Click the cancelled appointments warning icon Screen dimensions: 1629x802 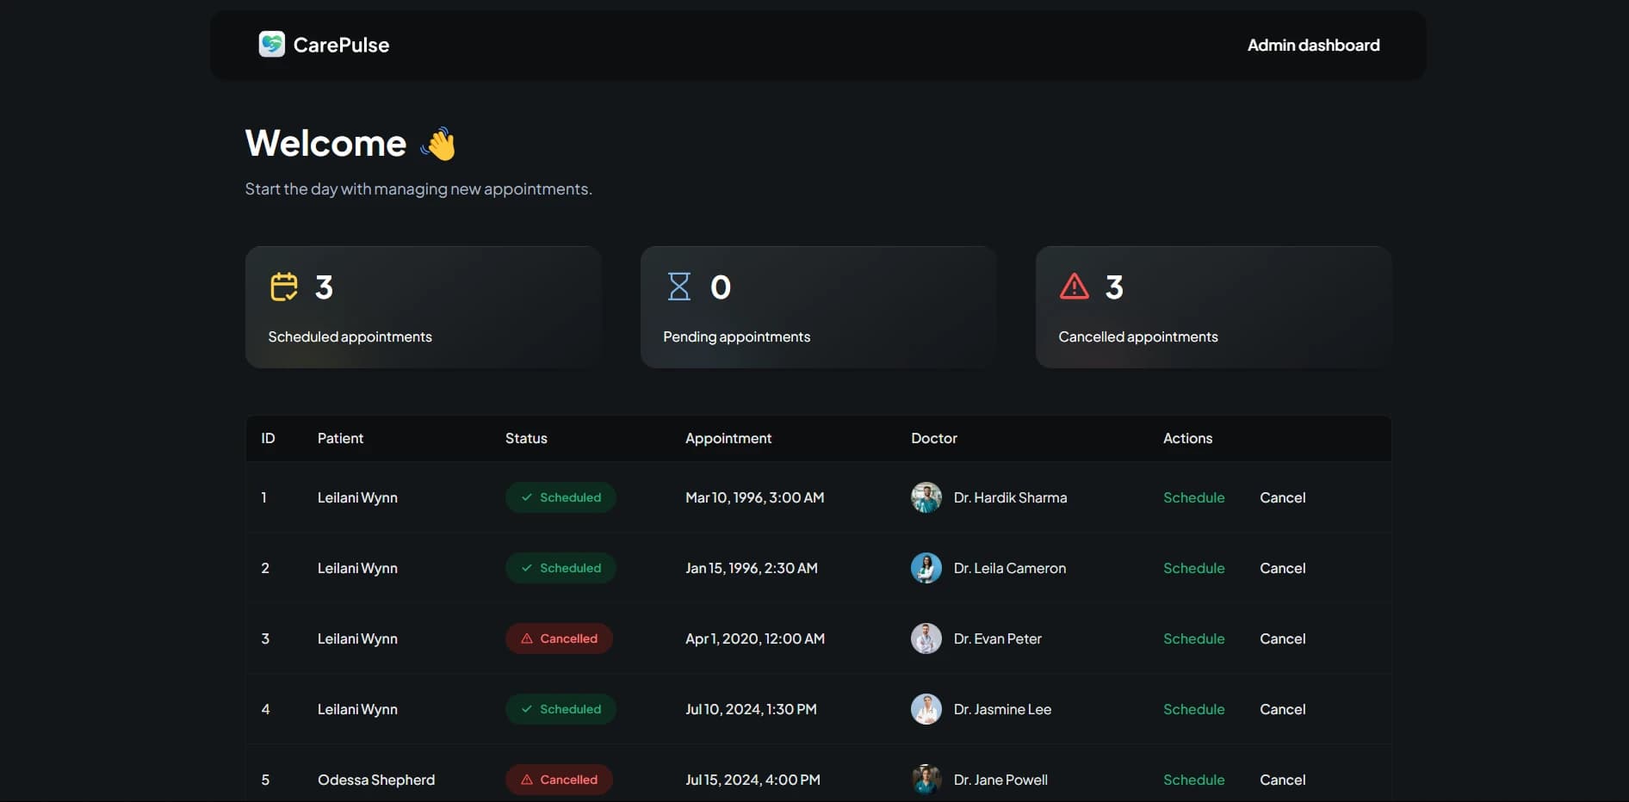(1075, 287)
